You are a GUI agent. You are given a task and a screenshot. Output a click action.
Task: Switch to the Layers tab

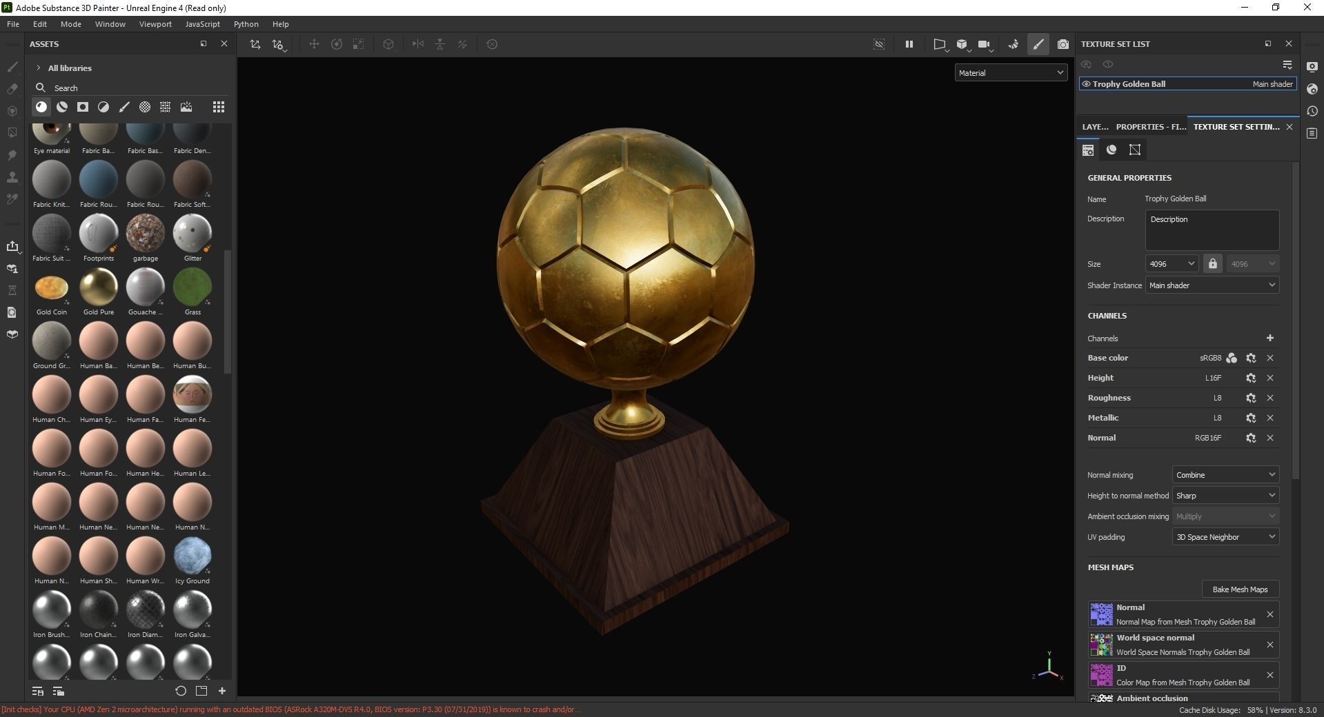(1095, 127)
